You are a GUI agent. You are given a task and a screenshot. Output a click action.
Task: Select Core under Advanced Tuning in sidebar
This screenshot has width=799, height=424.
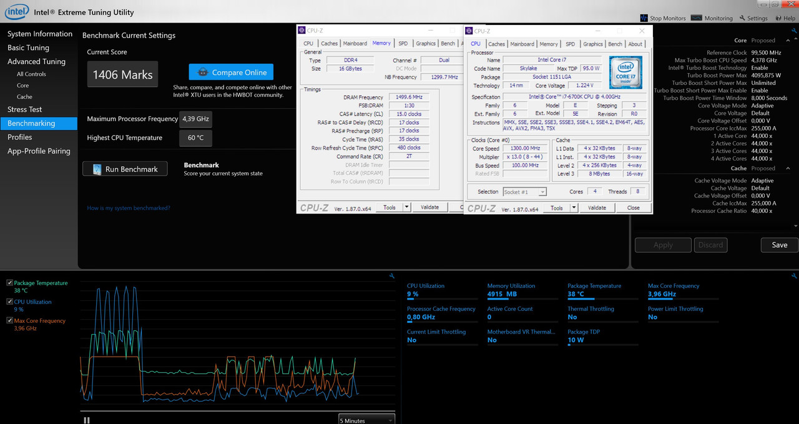pos(22,86)
